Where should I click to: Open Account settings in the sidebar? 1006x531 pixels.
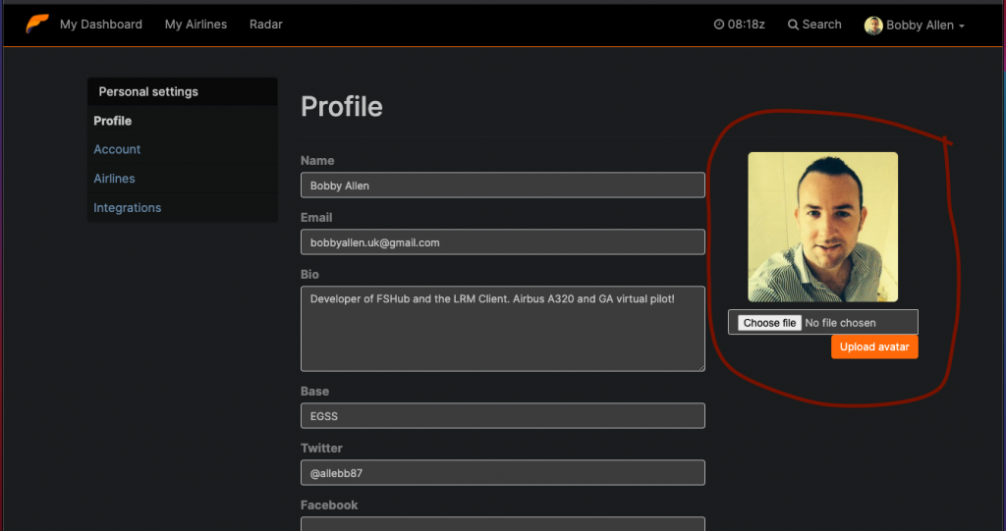(x=117, y=149)
